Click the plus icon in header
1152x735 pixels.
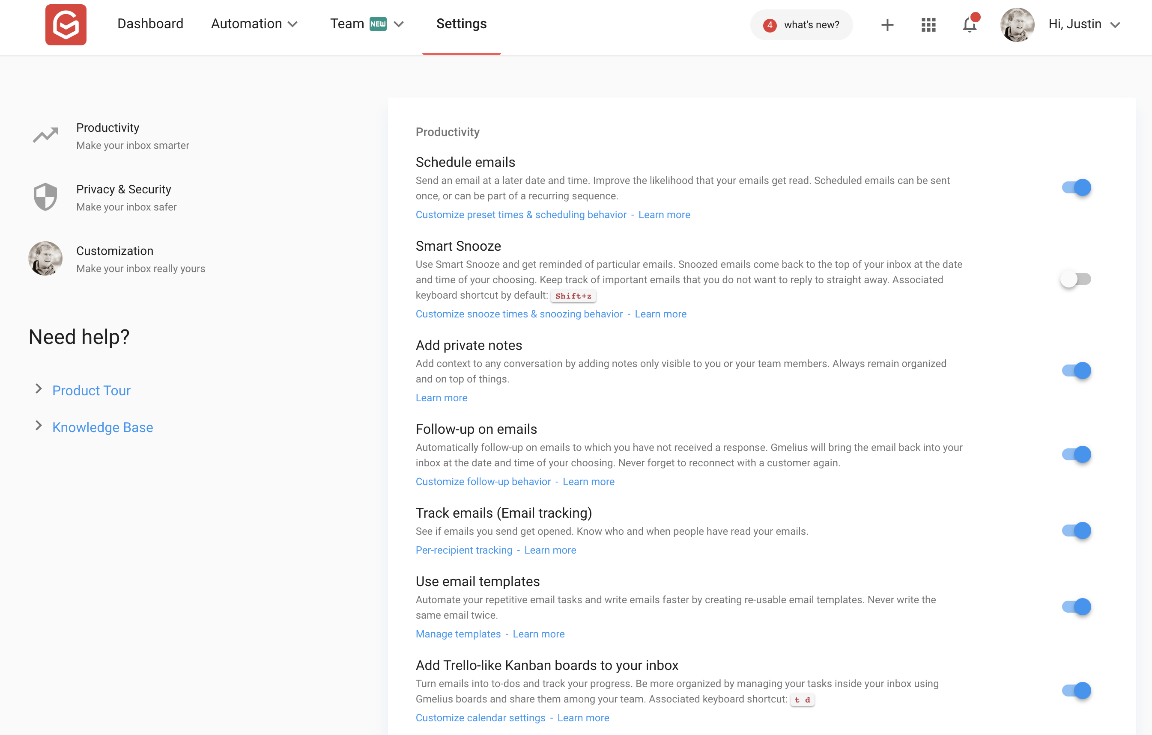[x=887, y=24]
